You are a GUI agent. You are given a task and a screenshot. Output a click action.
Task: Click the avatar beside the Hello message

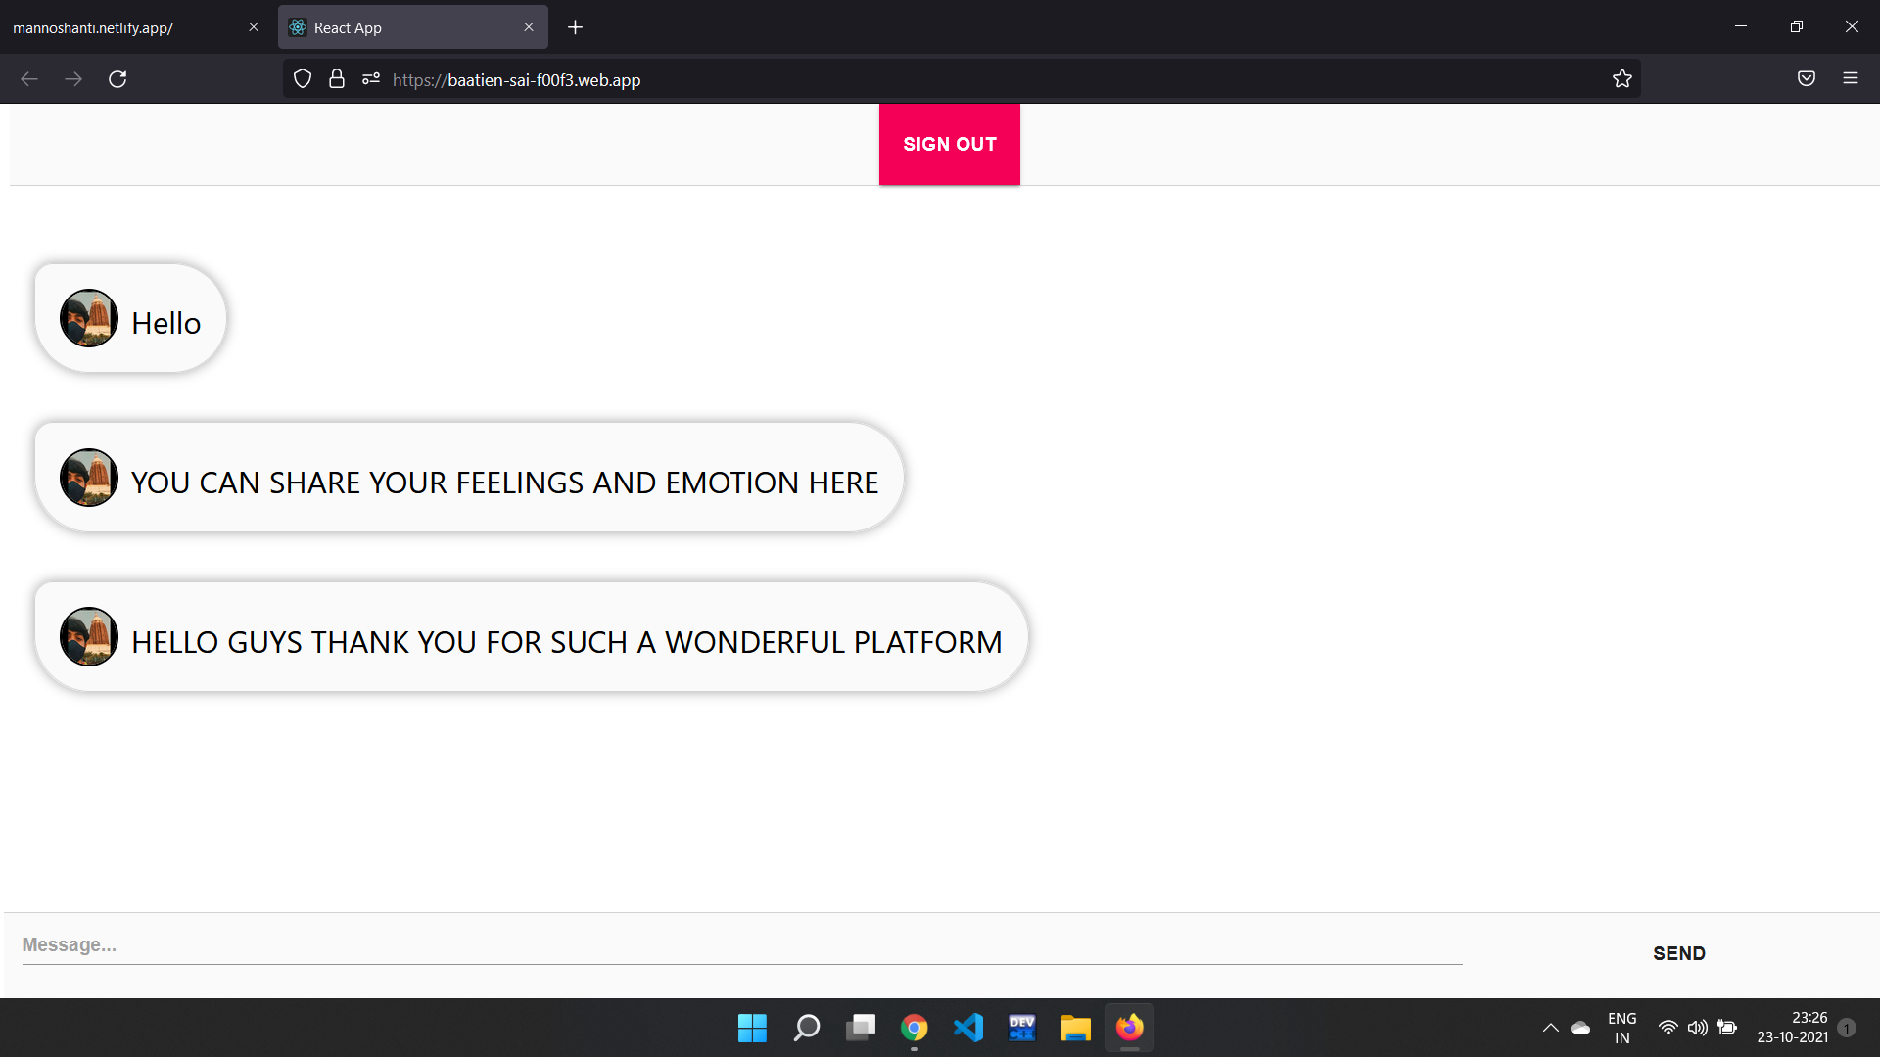89,318
